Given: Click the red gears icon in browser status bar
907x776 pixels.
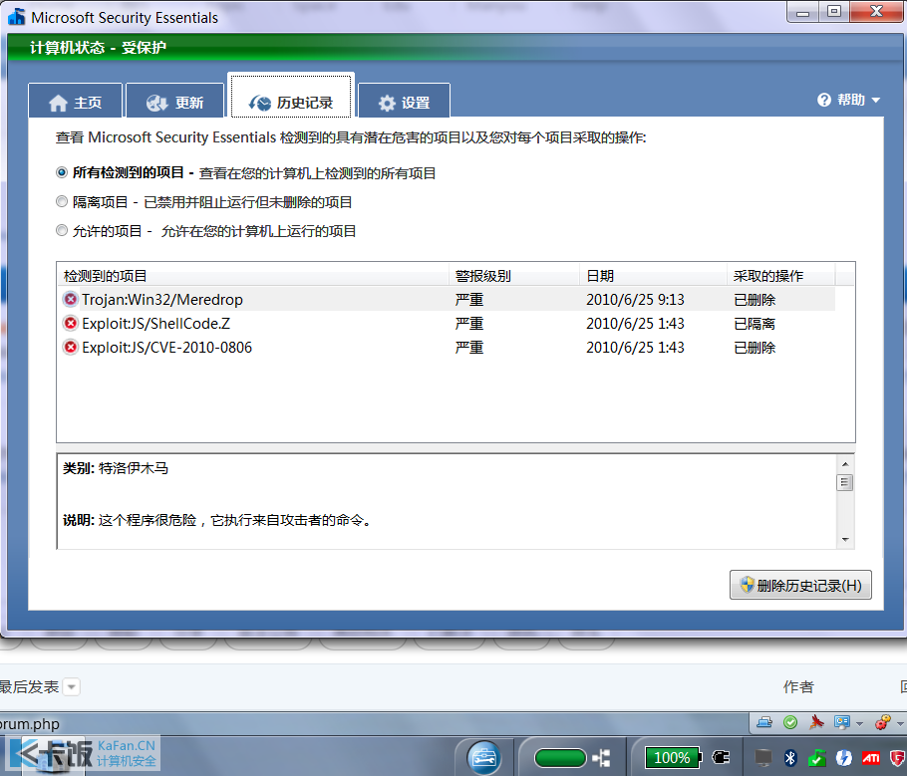Looking at the screenshot, I should click(882, 722).
